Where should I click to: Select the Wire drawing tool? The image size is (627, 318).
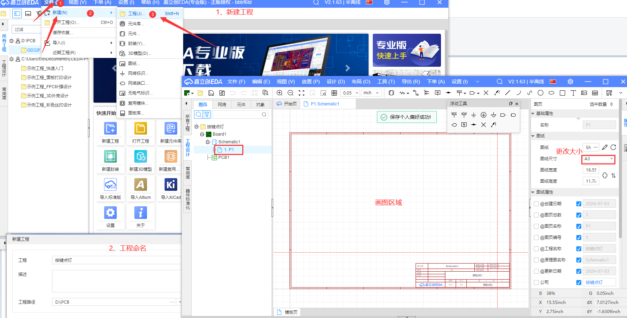click(x=416, y=93)
